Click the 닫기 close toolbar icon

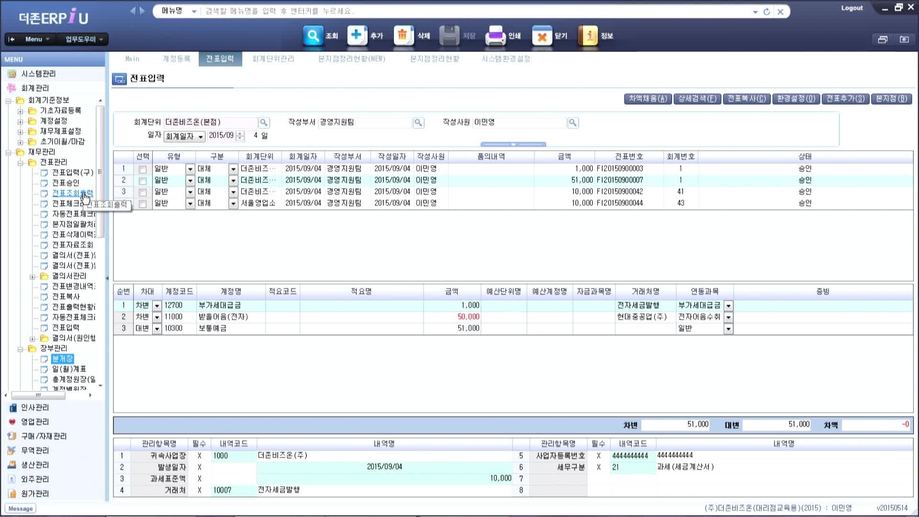click(x=542, y=35)
